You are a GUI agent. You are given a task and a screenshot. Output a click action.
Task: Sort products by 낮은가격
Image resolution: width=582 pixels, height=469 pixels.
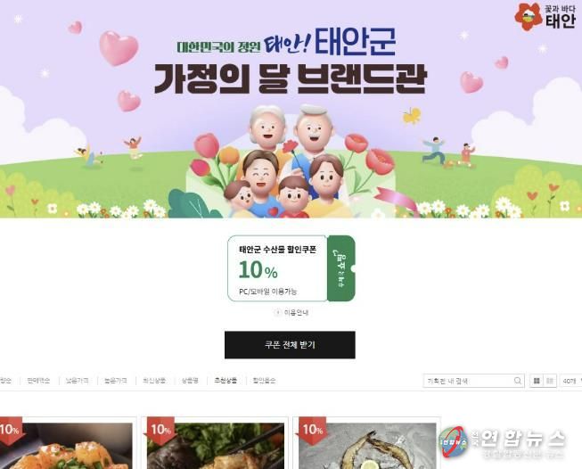pos(77,381)
